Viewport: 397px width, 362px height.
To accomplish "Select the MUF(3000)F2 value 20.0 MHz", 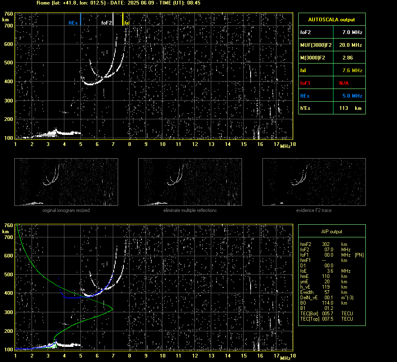I will tap(350, 45).
